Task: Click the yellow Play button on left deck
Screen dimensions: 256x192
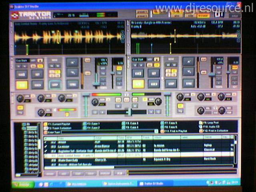Action: (22, 85)
